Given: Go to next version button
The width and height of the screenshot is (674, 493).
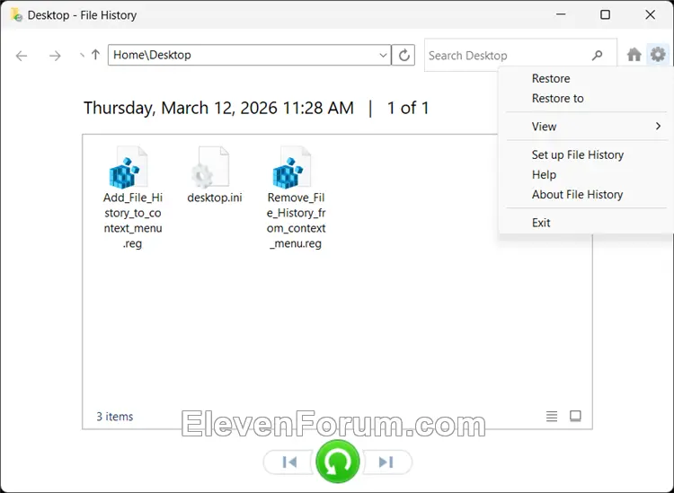Looking at the screenshot, I should tap(386, 462).
